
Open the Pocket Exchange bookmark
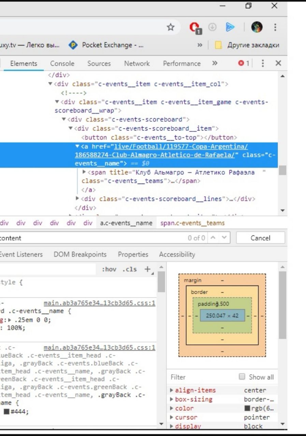click(106, 45)
